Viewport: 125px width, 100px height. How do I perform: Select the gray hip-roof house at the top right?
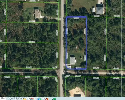click(100, 10)
